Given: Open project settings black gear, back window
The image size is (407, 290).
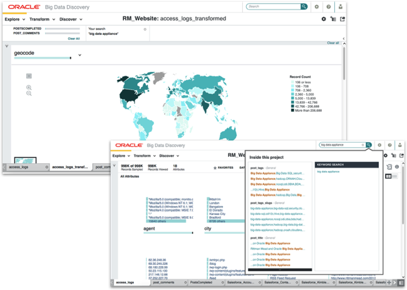Looking at the screenshot, I should (x=324, y=19).
